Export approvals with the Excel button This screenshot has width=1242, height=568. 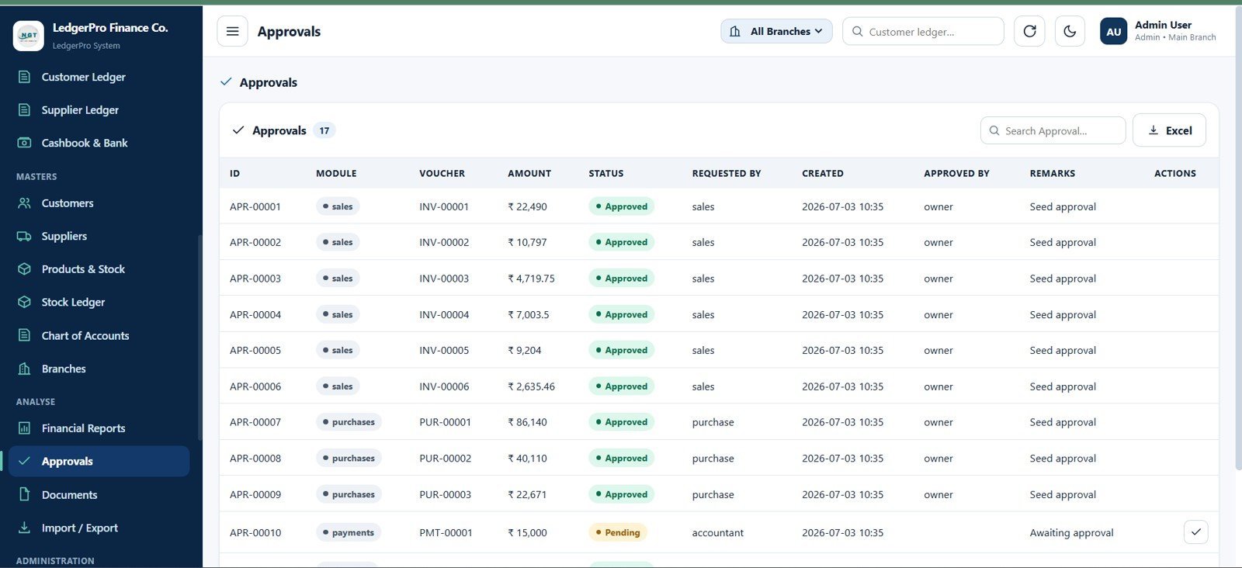1169,130
